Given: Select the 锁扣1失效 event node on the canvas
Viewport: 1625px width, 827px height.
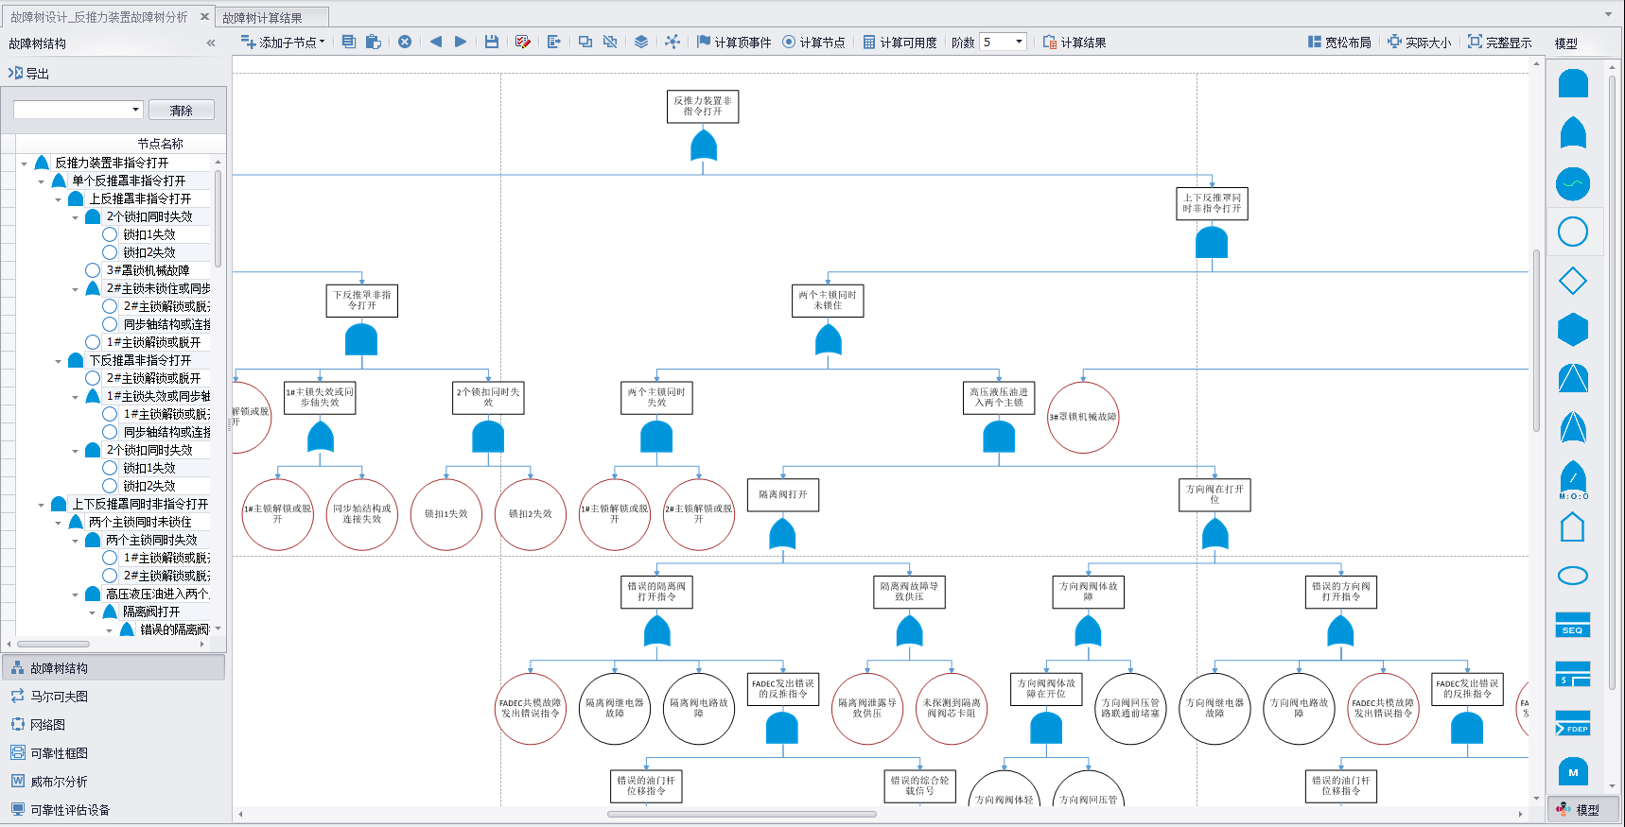Looking at the screenshot, I should pos(446,514).
